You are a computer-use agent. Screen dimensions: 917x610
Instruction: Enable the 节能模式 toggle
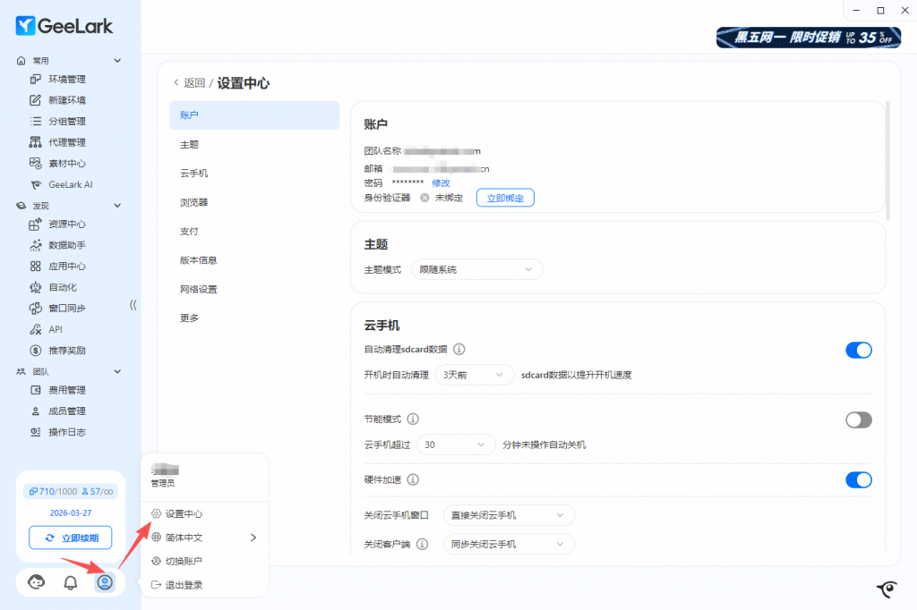tap(858, 419)
